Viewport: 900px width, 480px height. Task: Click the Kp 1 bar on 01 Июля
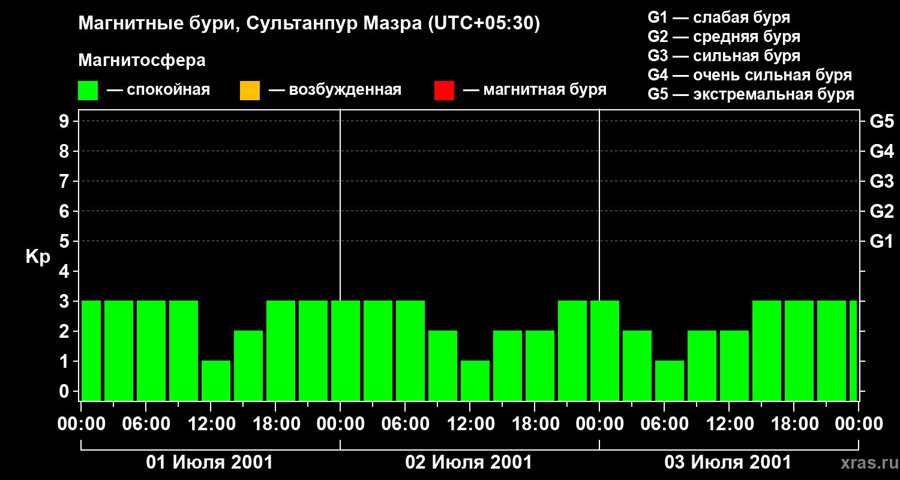click(x=216, y=380)
